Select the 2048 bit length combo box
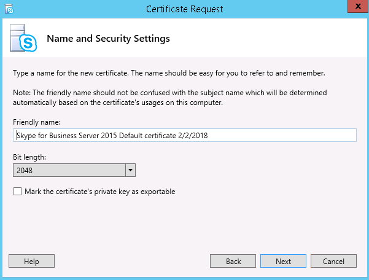 [x=74, y=170]
